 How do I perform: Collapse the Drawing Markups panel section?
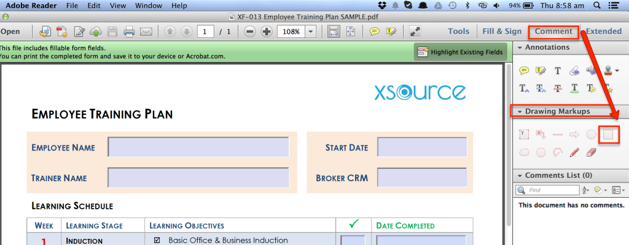pos(520,112)
